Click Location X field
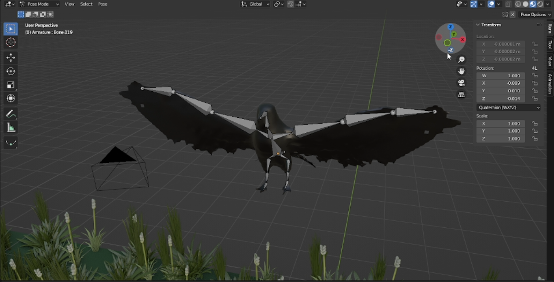 (501, 44)
